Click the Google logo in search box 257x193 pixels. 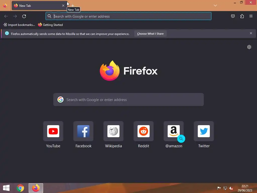point(60,100)
